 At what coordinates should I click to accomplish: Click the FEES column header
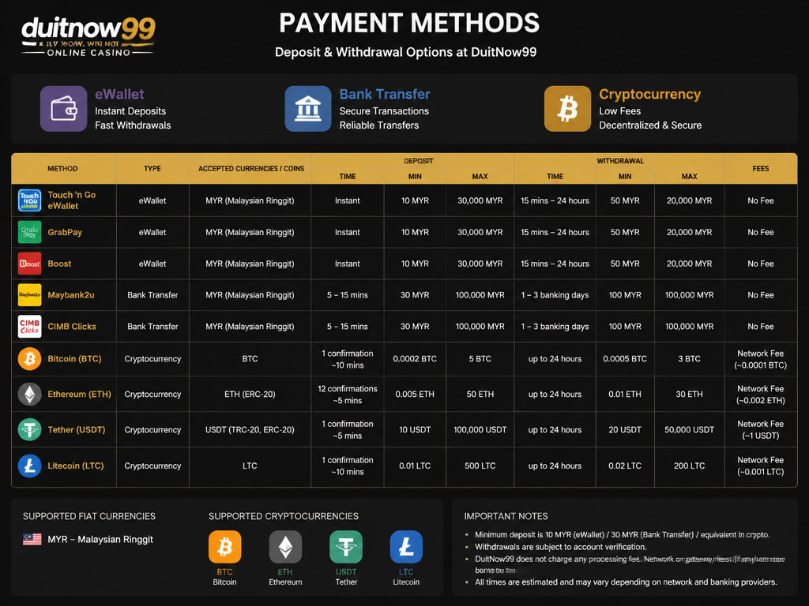761,169
